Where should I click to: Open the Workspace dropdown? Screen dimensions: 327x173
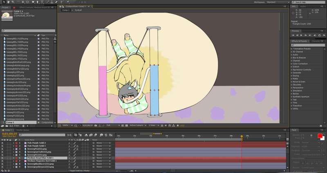(x=278, y=2)
